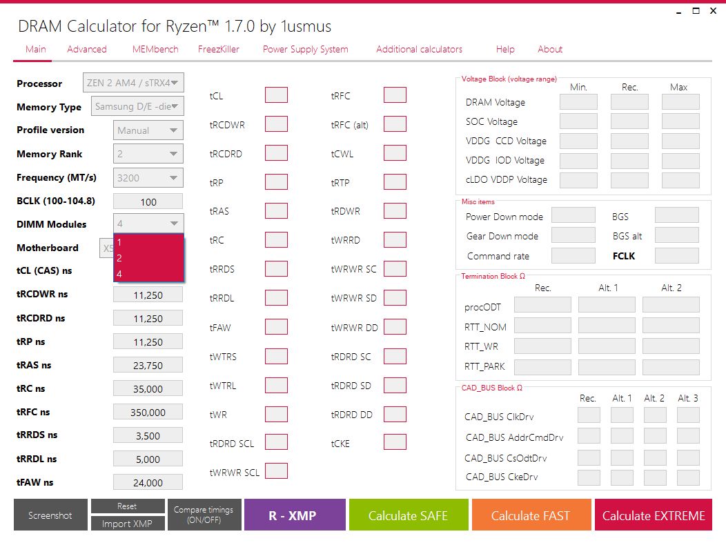Click the Import XMP button
This screenshot has height=545, width=726.
[x=128, y=523]
